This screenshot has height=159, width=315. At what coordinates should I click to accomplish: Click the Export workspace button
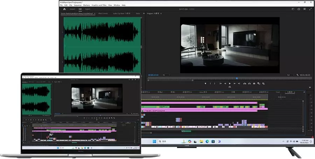[x=87, y=9]
